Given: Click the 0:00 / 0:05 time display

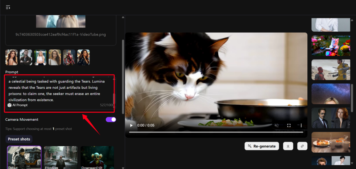Looking at the screenshot, I should point(146,126).
